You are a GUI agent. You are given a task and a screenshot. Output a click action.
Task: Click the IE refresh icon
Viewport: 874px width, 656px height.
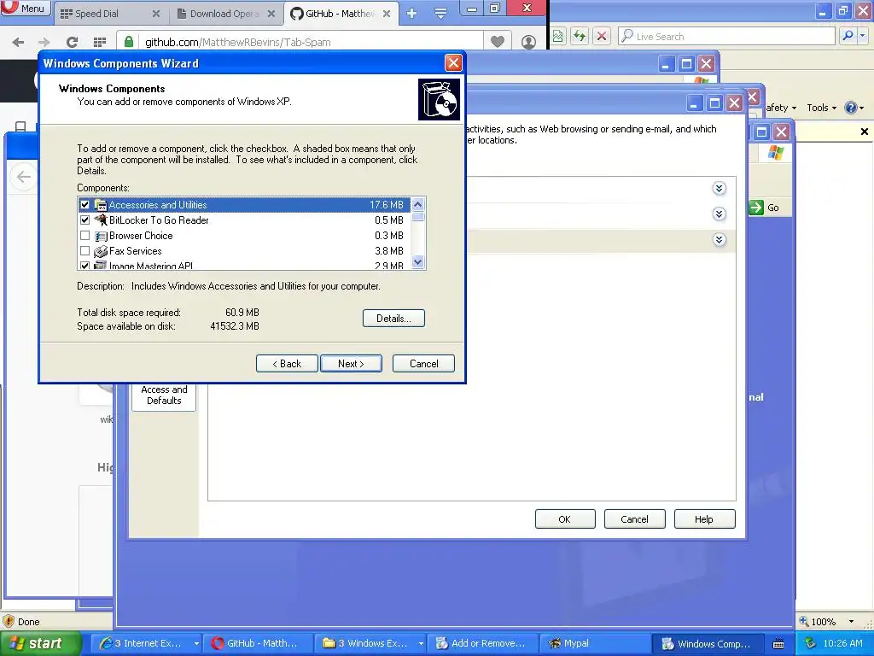[580, 36]
